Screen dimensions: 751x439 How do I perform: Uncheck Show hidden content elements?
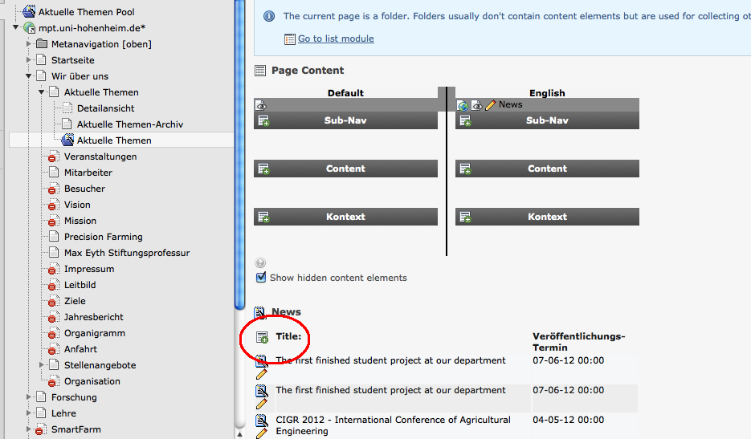point(261,278)
